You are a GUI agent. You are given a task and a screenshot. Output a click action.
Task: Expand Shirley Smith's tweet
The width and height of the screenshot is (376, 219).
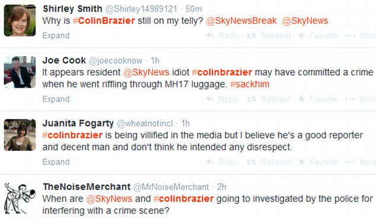click(56, 36)
